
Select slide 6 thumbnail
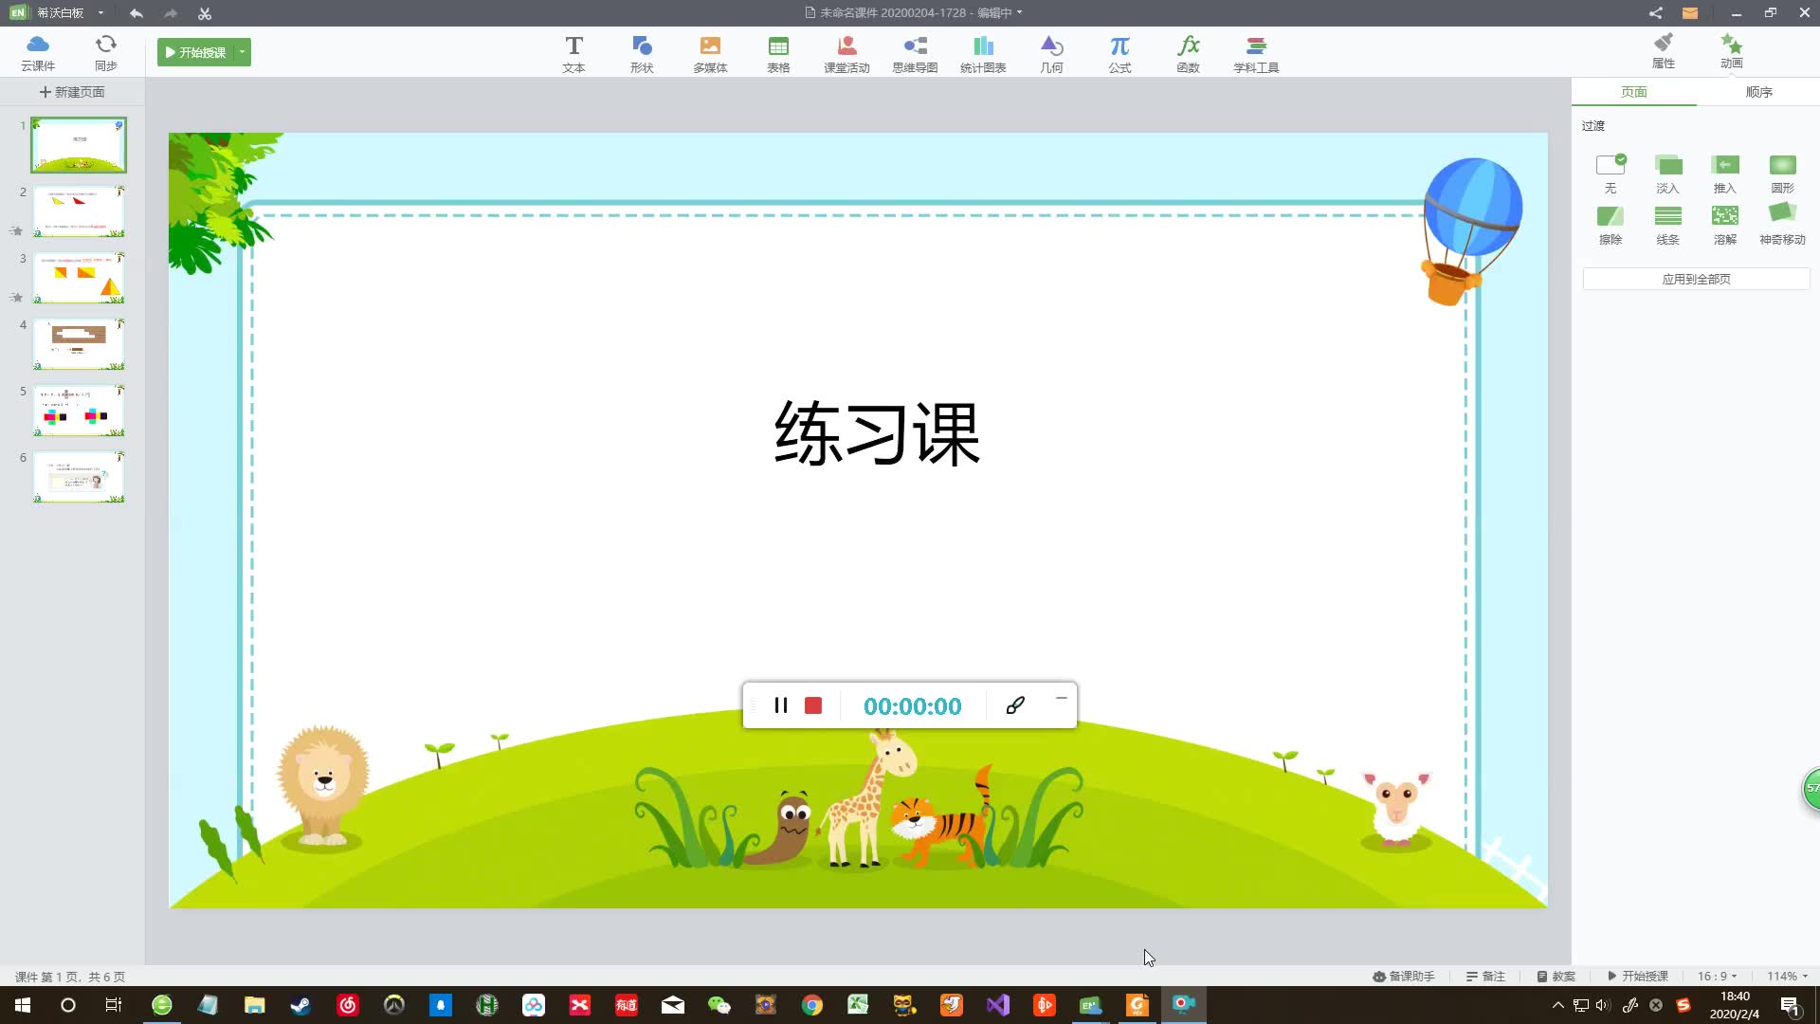click(79, 476)
